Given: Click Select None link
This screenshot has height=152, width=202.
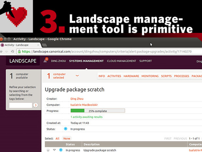Looking at the screenshot, I should [67, 139].
